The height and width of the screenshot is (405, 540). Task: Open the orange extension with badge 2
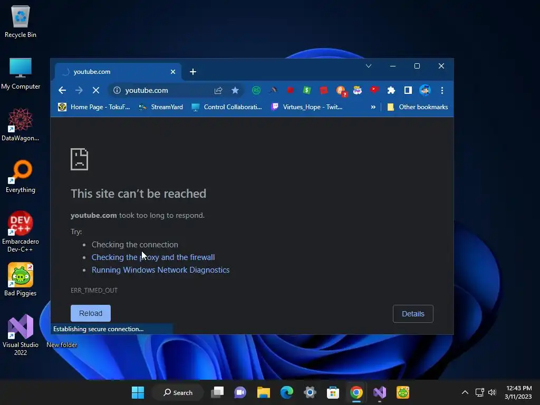point(341,91)
